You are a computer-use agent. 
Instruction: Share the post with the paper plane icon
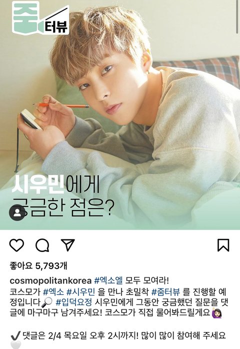click(x=67, y=245)
